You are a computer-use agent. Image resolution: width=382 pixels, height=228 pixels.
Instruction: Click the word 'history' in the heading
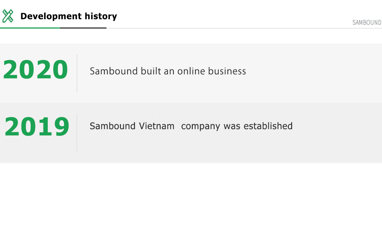pos(101,16)
